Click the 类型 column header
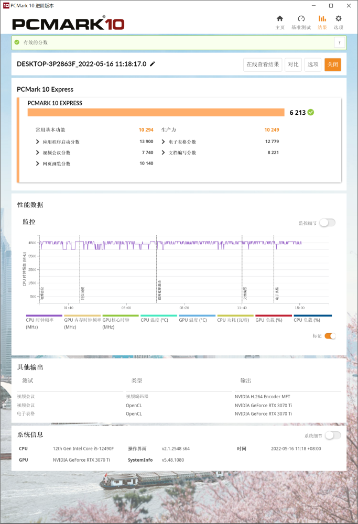 [x=137, y=380]
